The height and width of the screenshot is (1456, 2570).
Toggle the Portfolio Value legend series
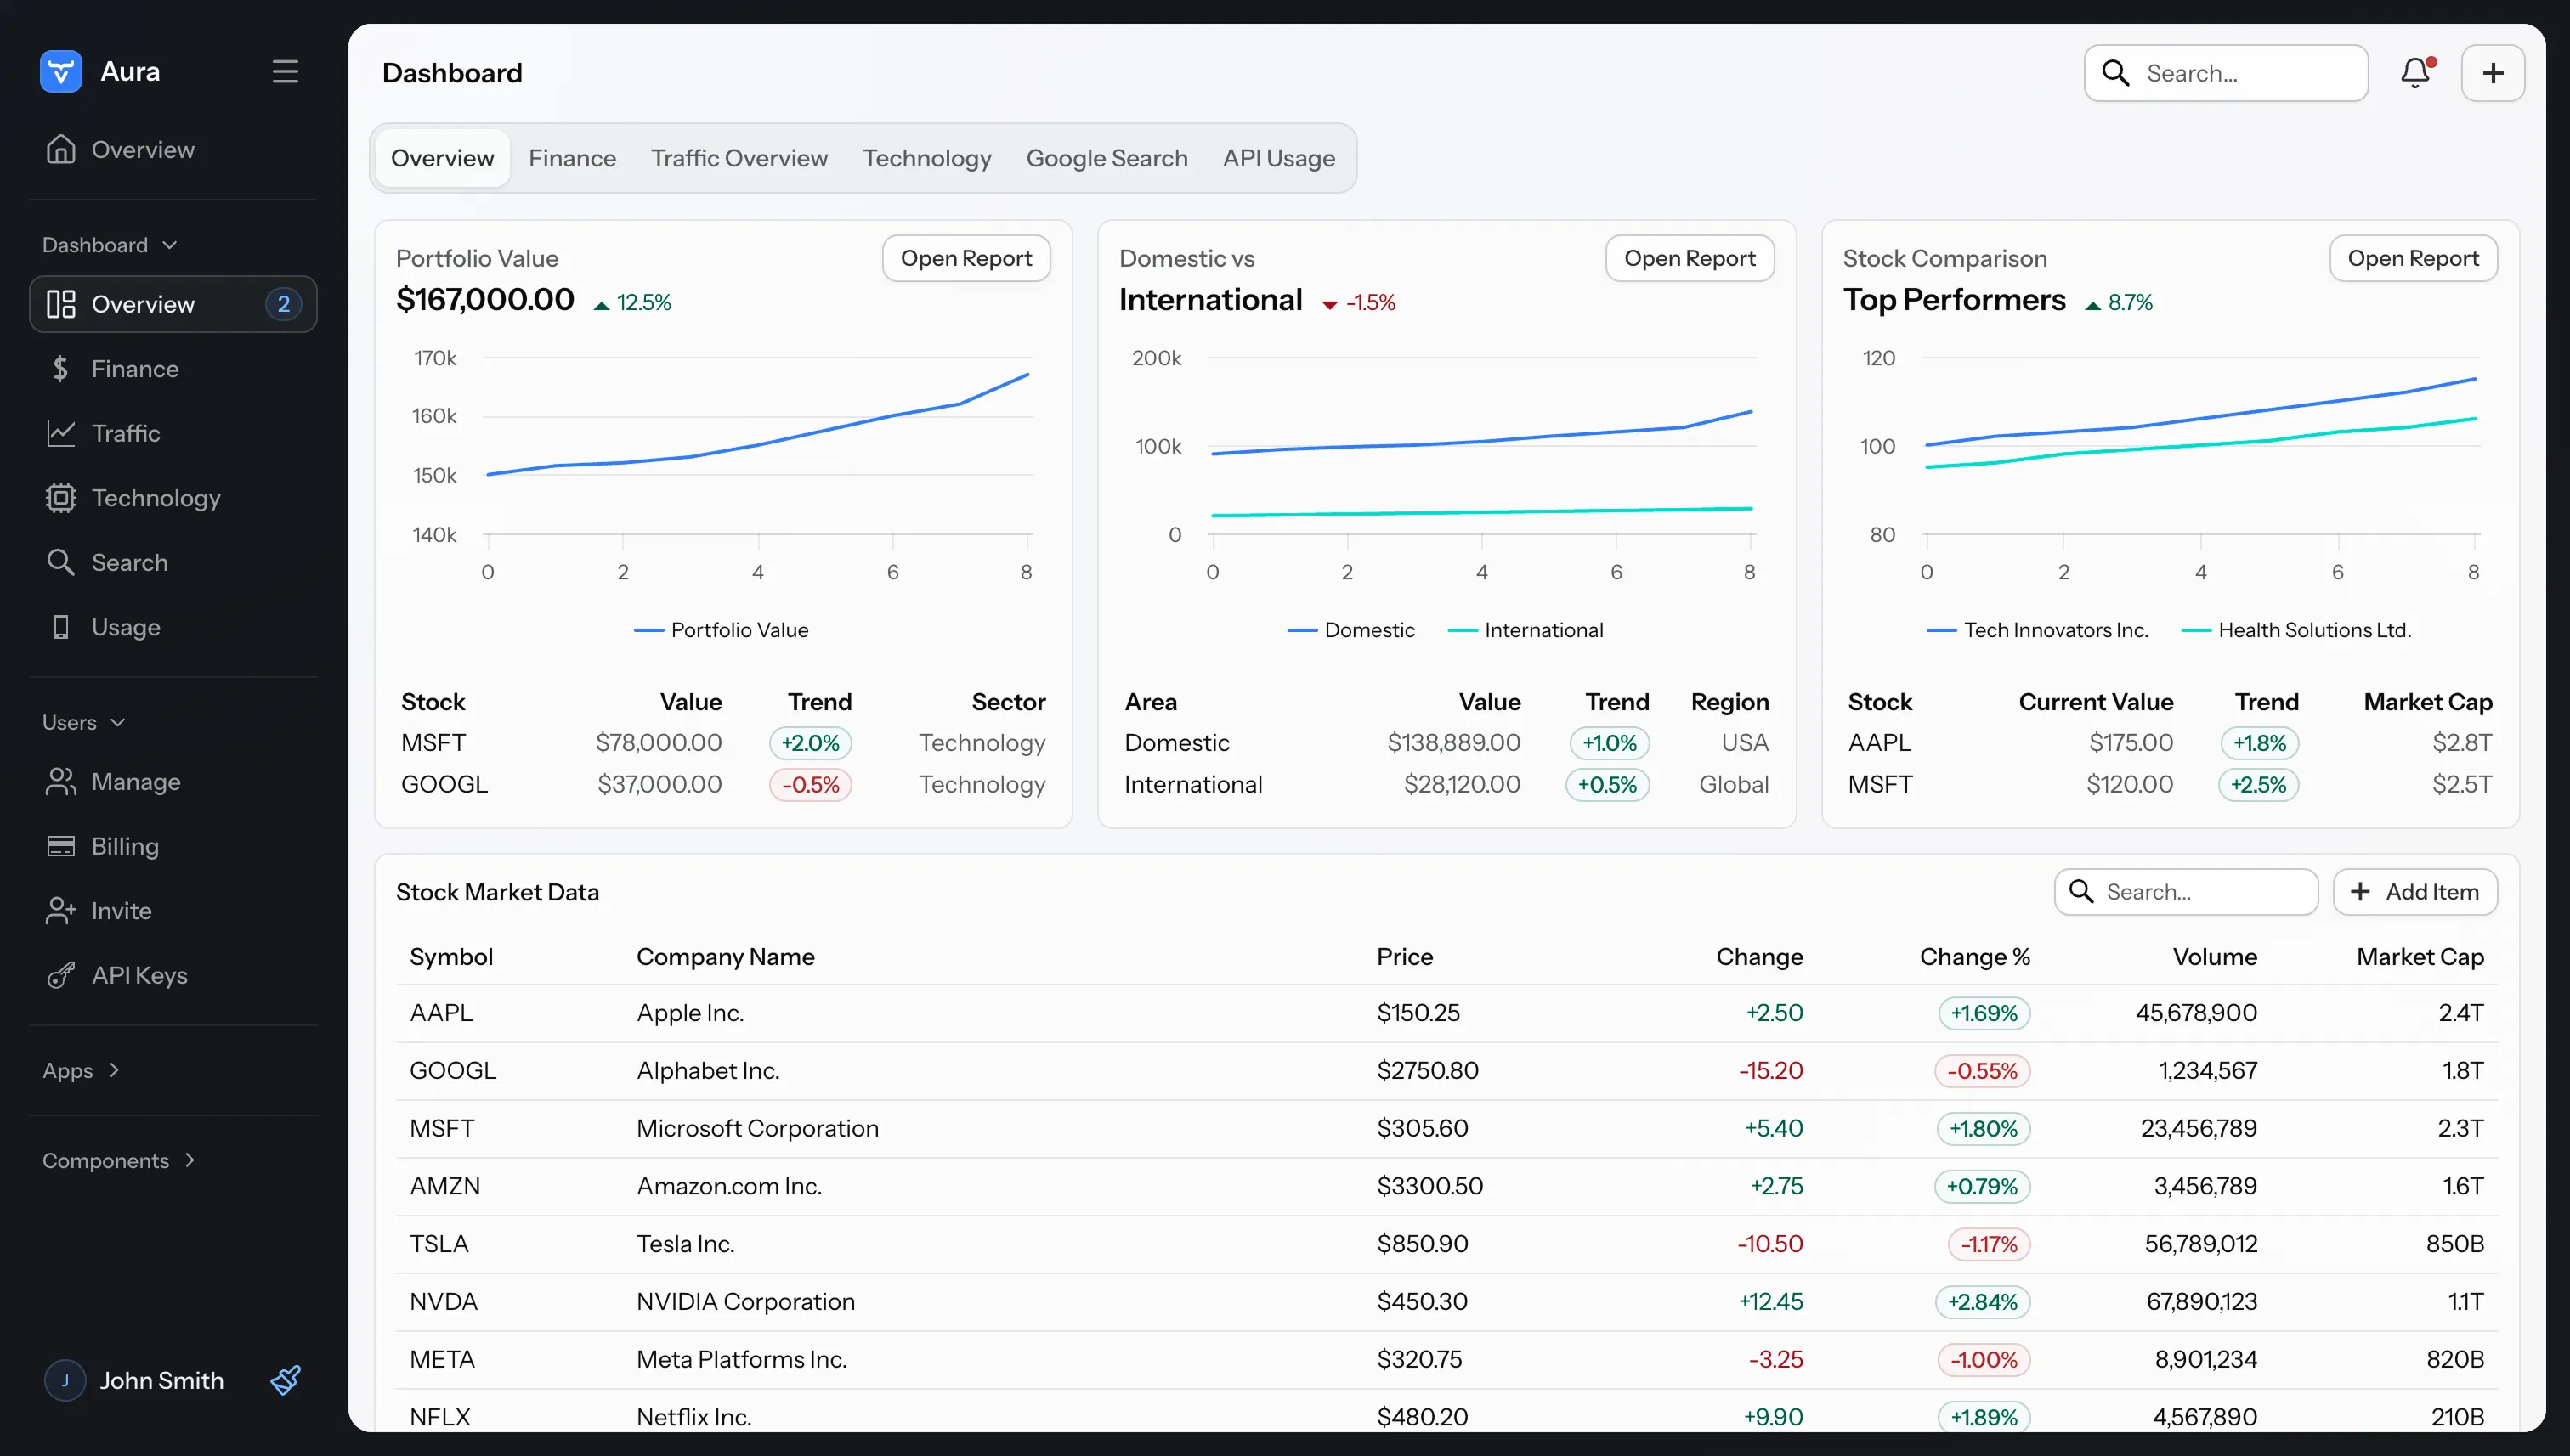pos(722,630)
